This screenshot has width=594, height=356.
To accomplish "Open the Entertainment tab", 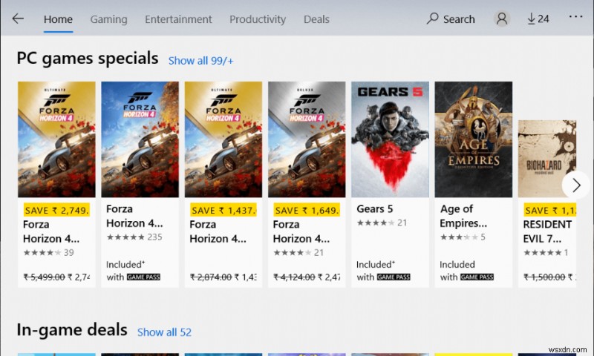I will point(178,19).
